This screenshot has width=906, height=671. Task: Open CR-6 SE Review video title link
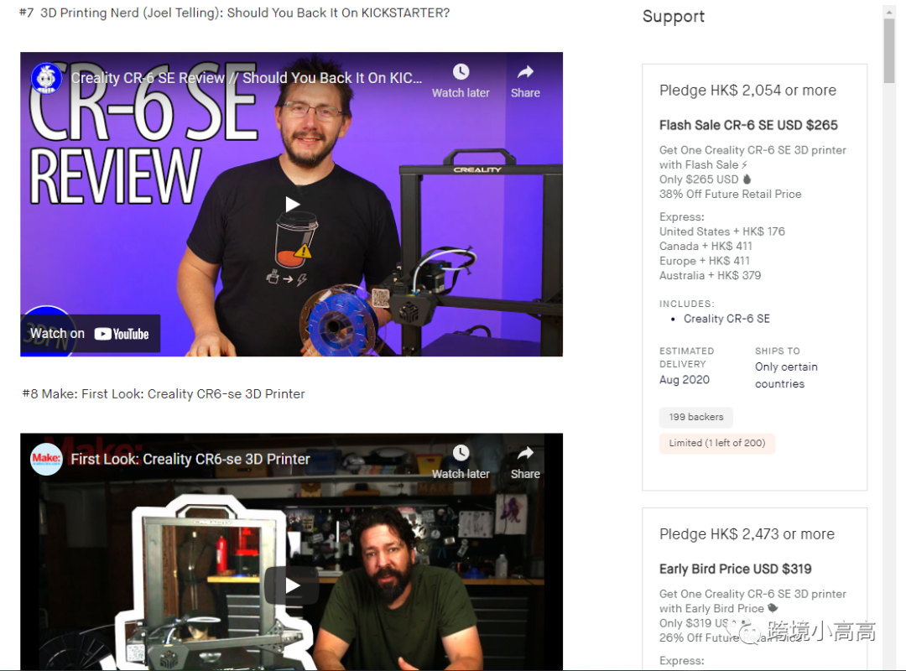[247, 78]
